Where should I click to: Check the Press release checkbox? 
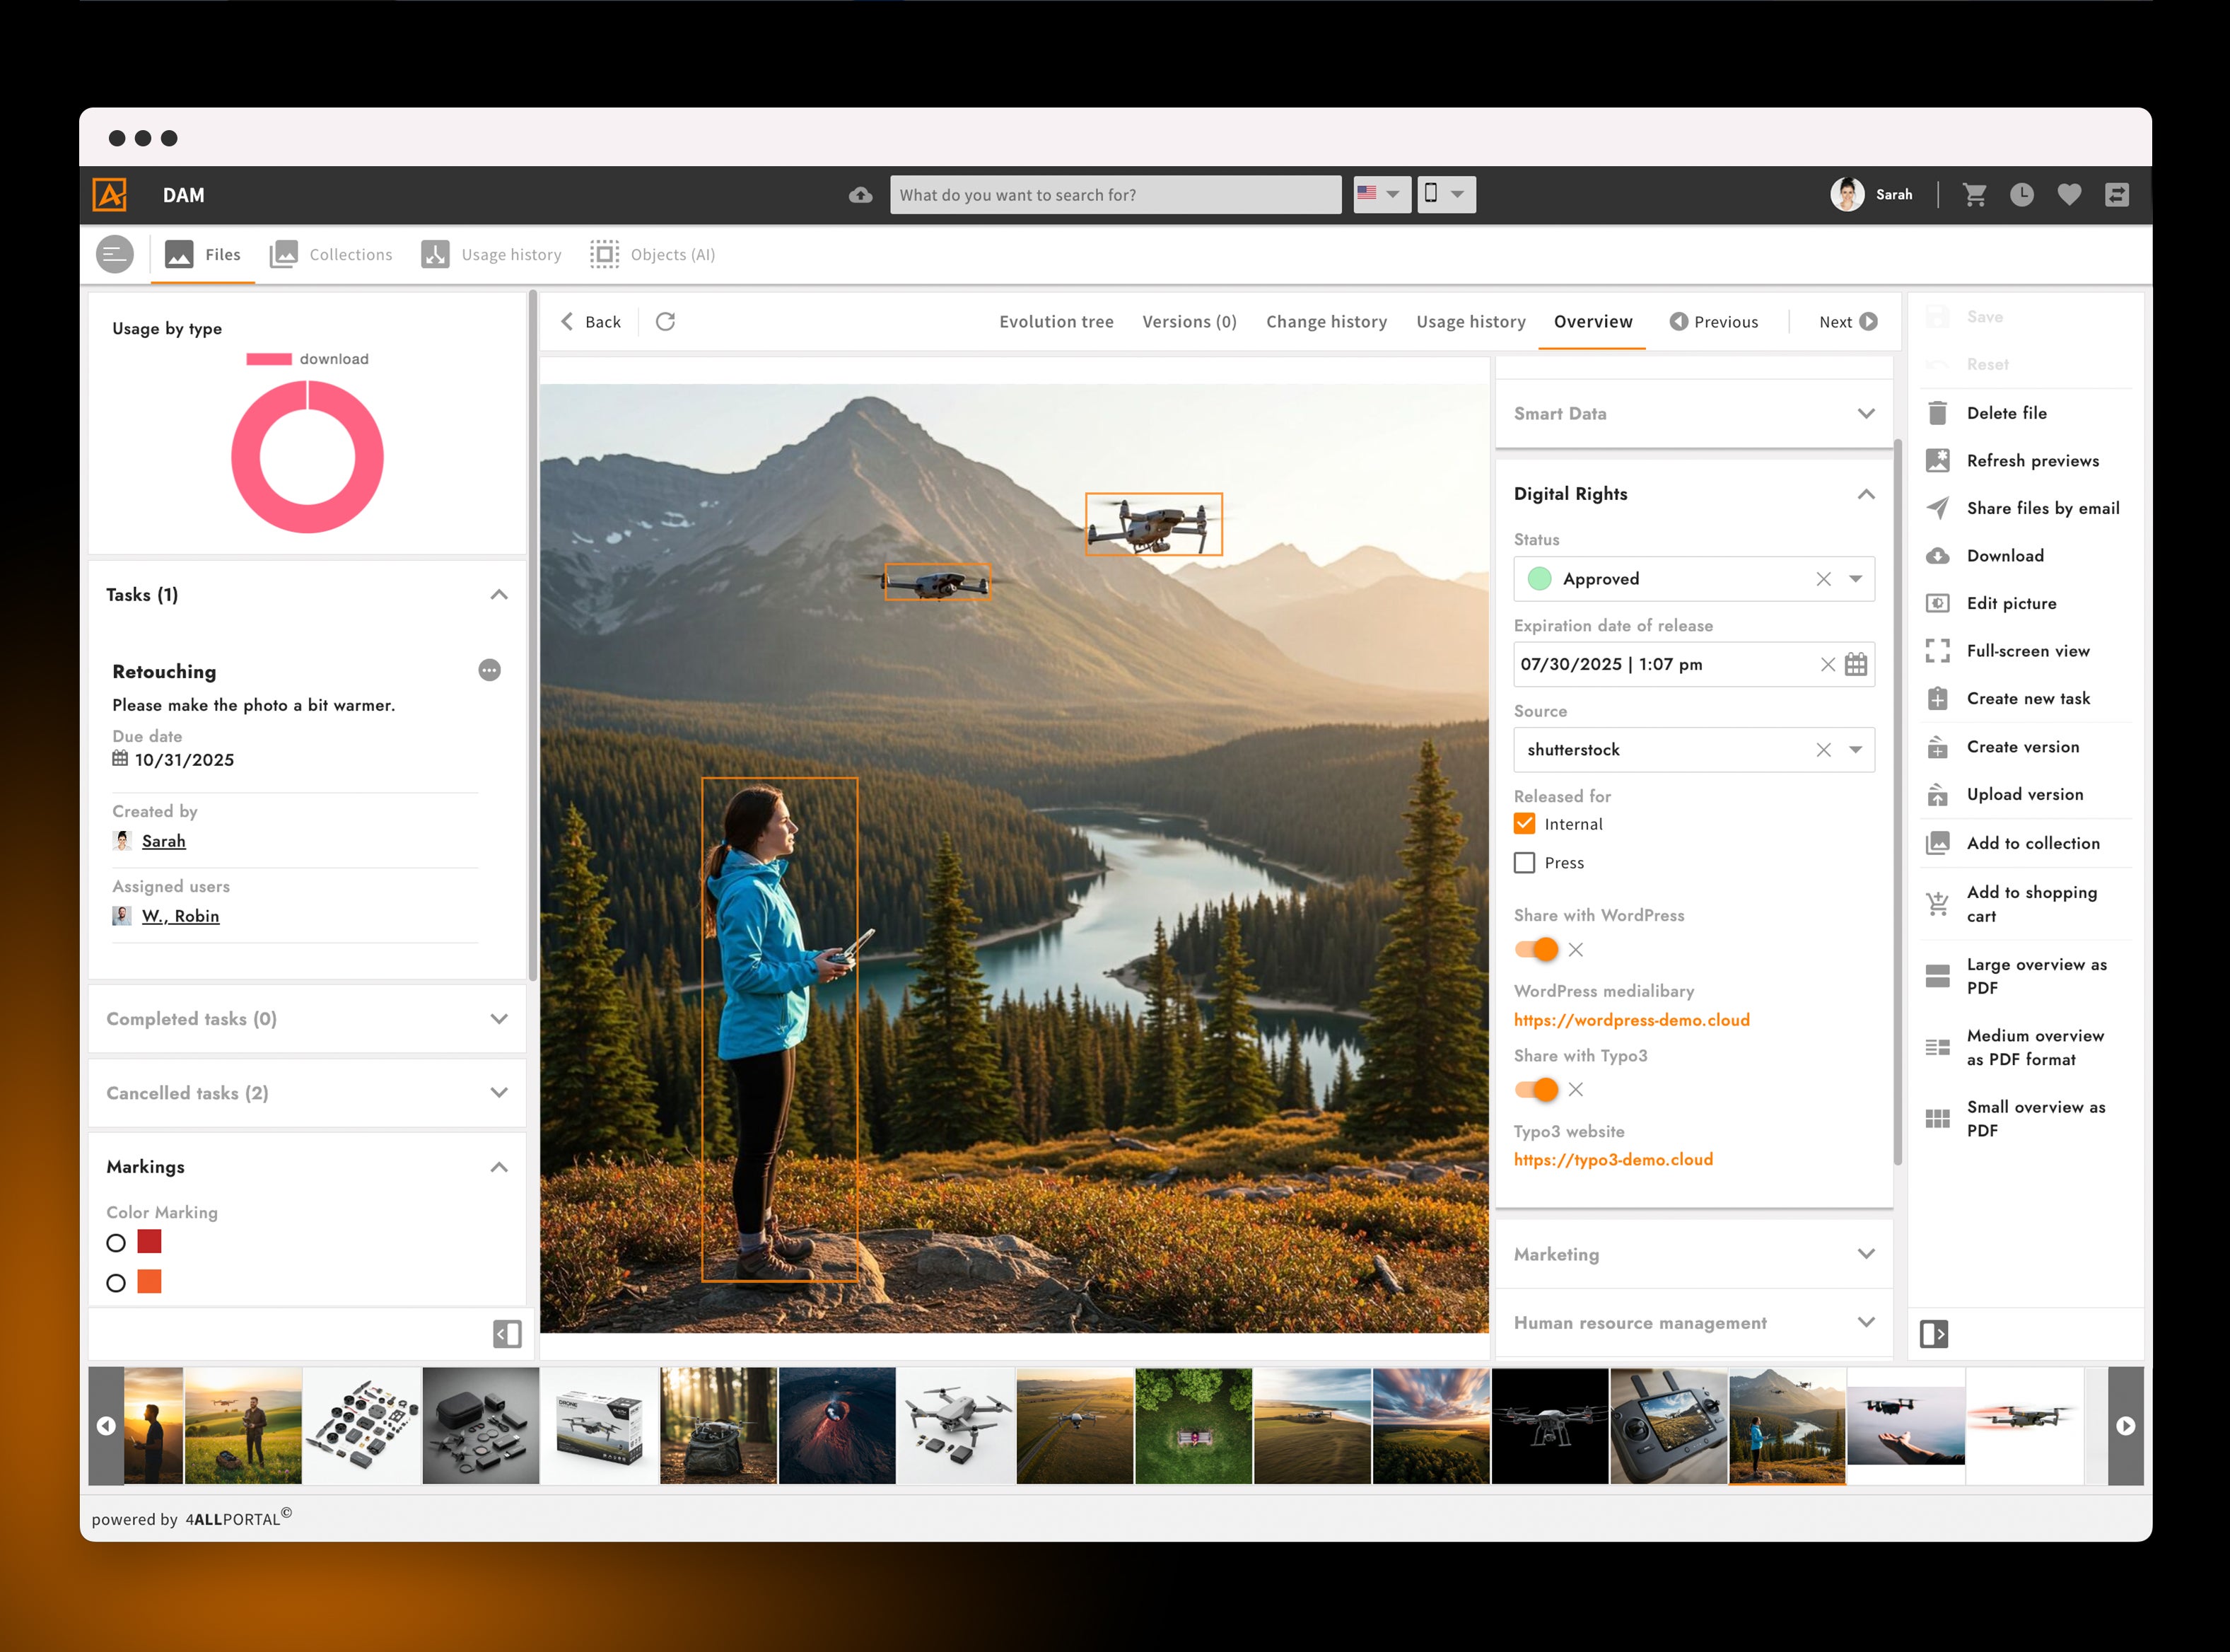pyautogui.click(x=1524, y=863)
